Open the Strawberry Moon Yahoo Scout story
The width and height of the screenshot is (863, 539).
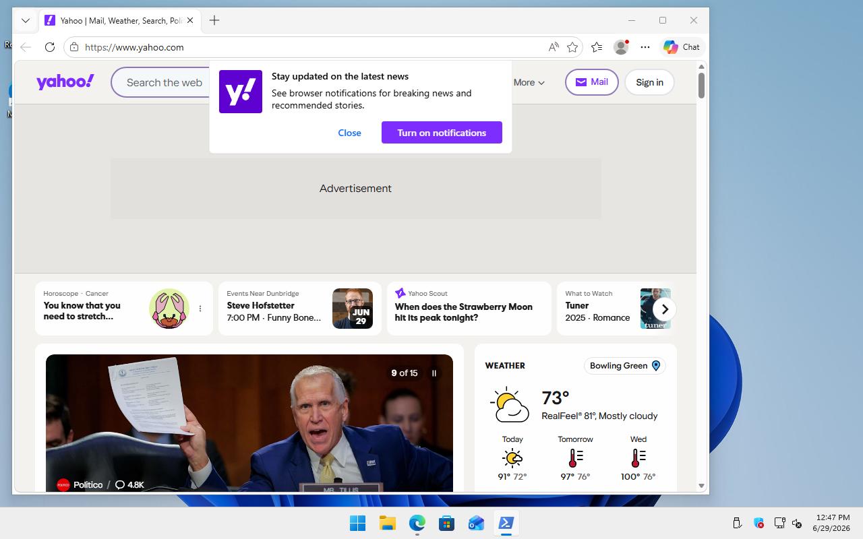tap(469, 309)
